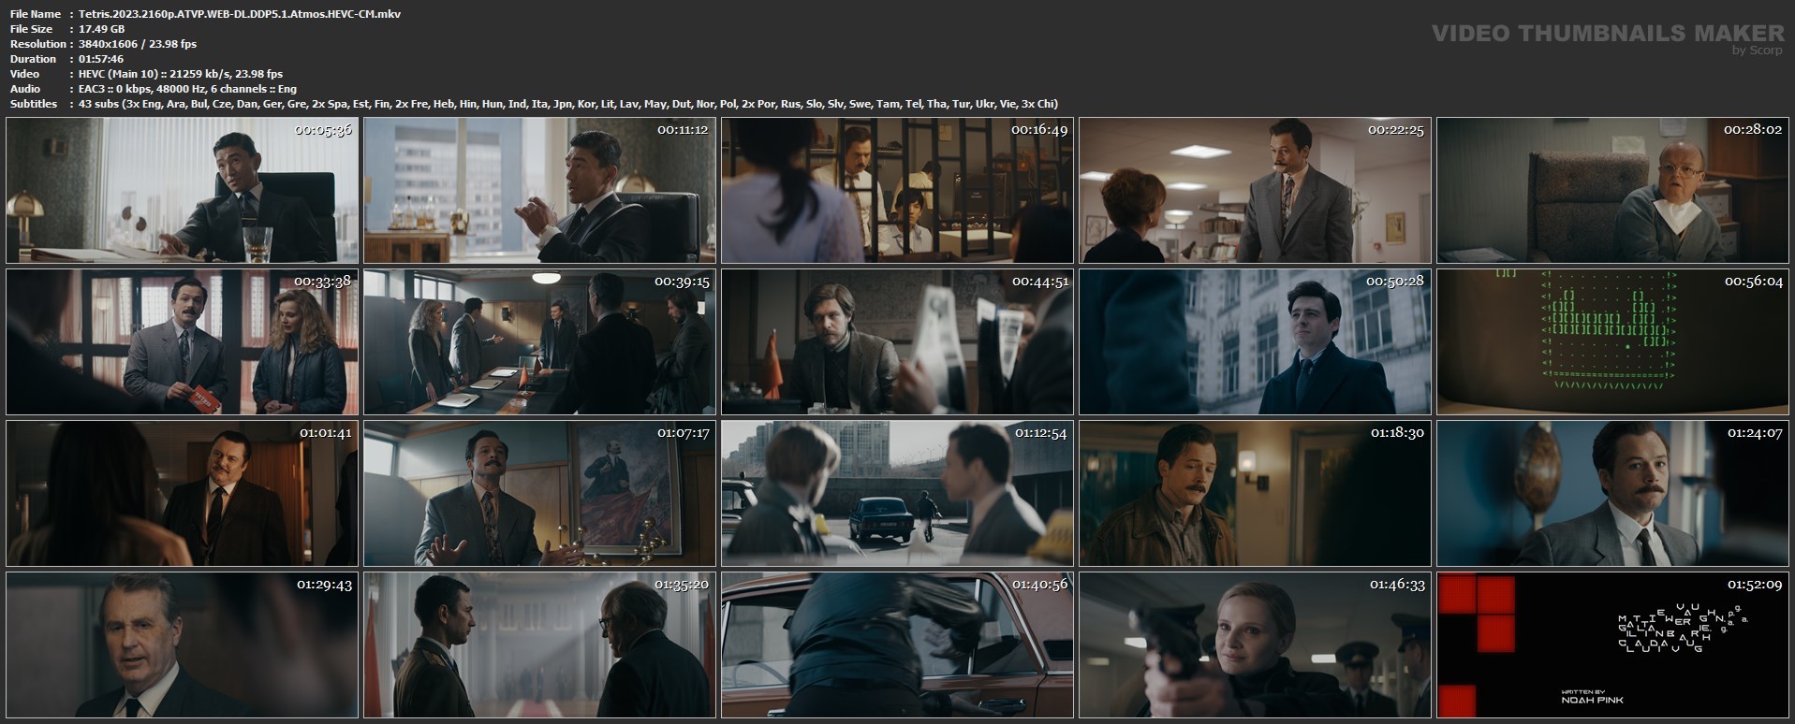Select the thumbnail at 01:35:20
This screenshot has width=1795, height=724.
click(540, 645)
